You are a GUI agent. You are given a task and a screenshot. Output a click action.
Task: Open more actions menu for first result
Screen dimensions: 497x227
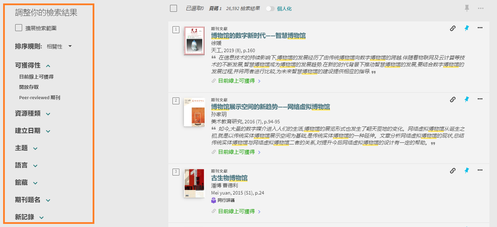pos(480,28)
